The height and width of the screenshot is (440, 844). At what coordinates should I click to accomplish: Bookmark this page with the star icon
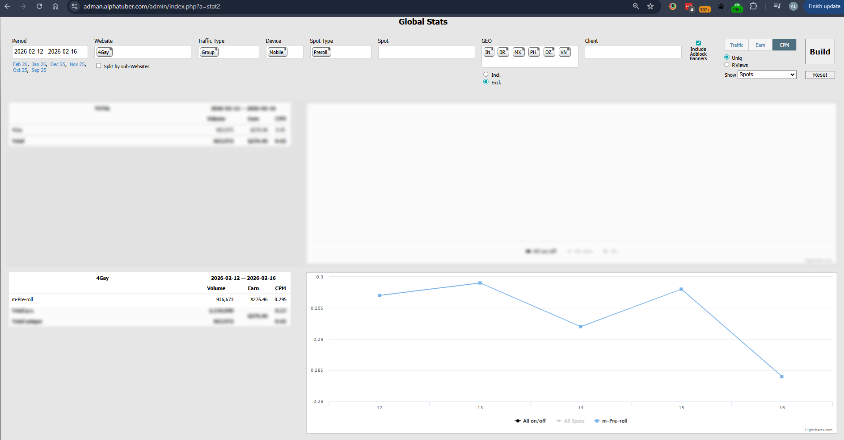(650, 6)
